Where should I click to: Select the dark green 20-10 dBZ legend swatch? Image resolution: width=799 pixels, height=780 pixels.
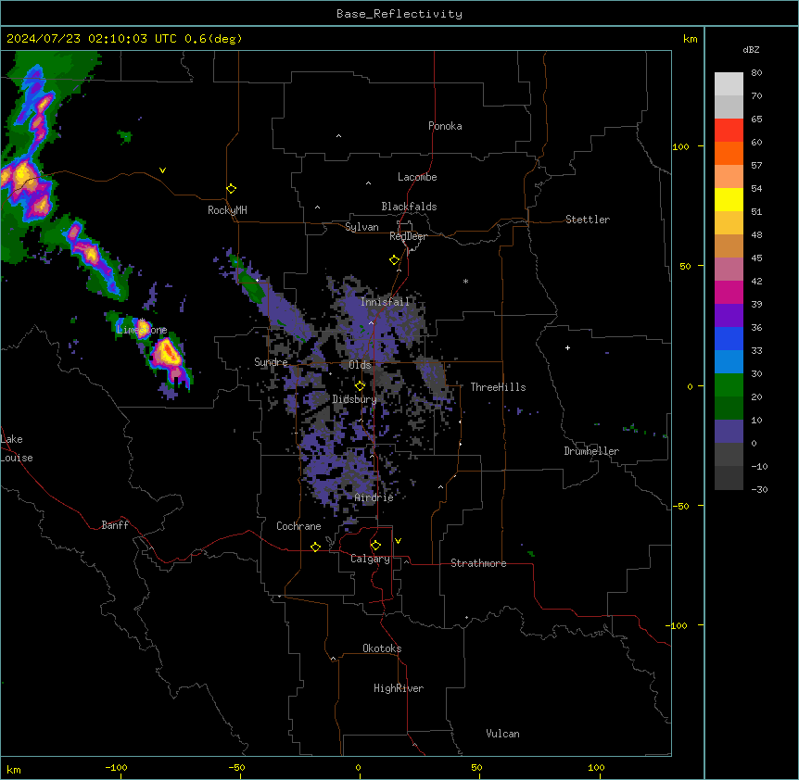(x=729, y=408)
